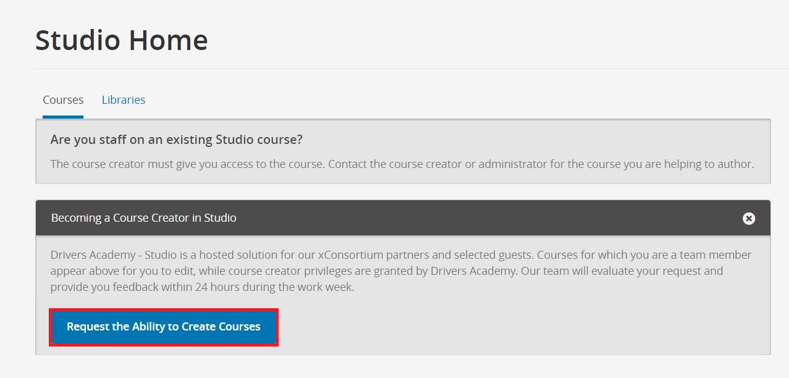This screenshot has width=789, height=378.
Task: Click the course creator access instructions text
Action: pyautogui.click(x=402, y=164)
